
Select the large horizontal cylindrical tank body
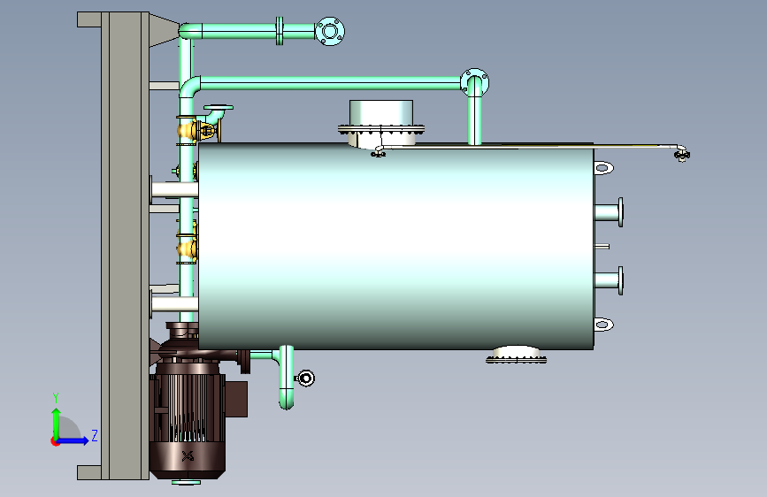pos(395,247)
